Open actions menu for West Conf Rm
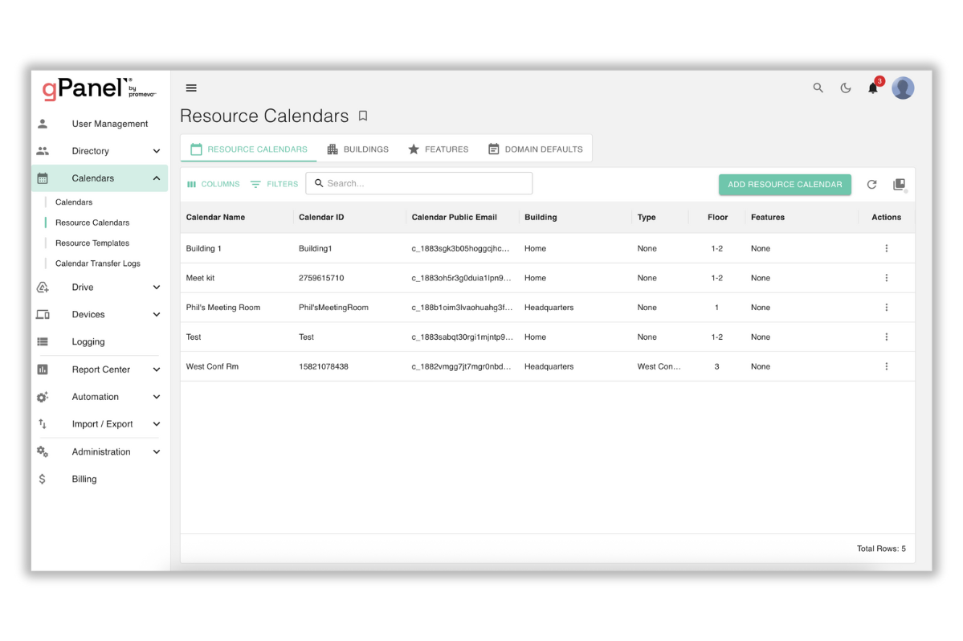The image size is (963, 641). pyautogui.click(x=886, y=366)
